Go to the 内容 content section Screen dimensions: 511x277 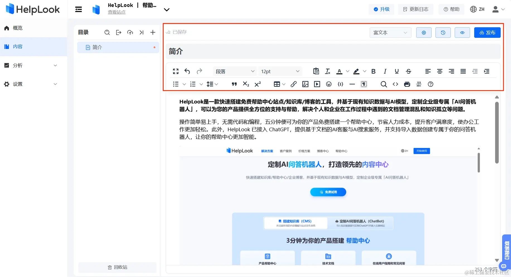coord(33,47)
